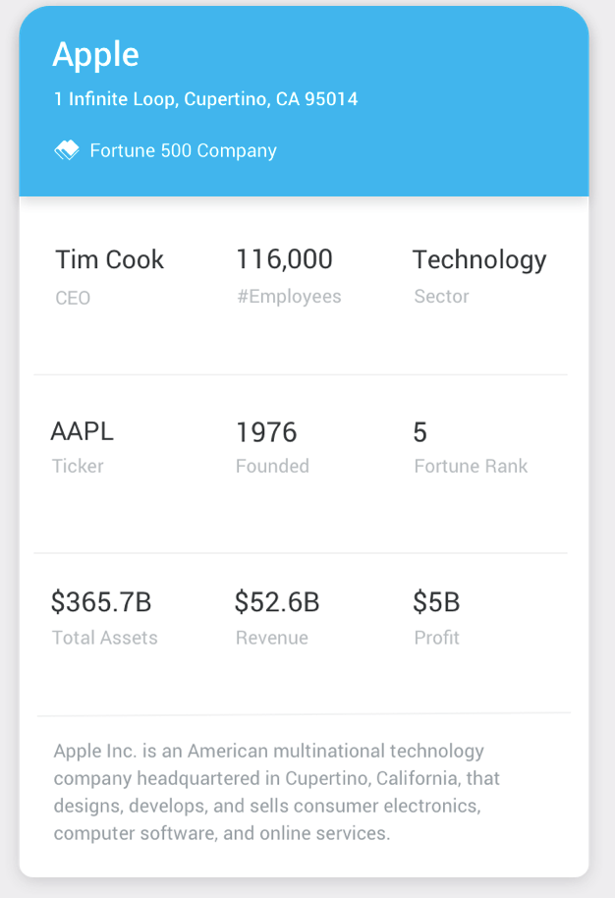Click the Apple company title
This screenshot has width=615, height=898.
pyautogui.click(x=95, y=55)
